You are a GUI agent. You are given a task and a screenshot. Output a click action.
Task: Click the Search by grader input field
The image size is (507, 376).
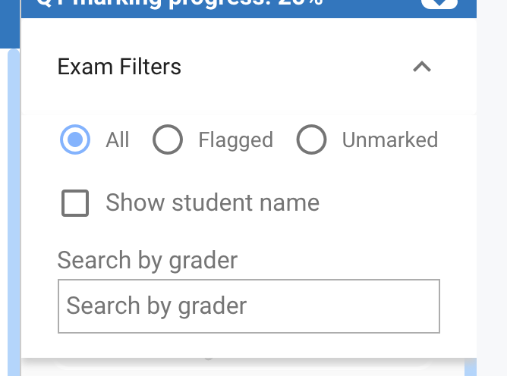coord(249,306)
